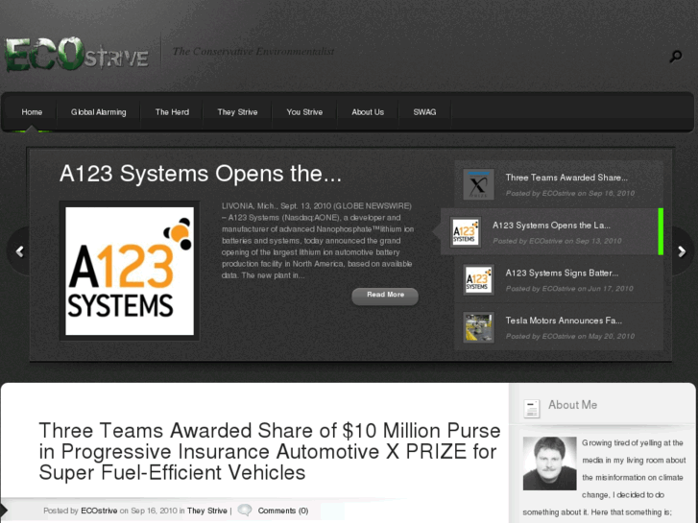Open the Comments (0) link

(283, 511)
